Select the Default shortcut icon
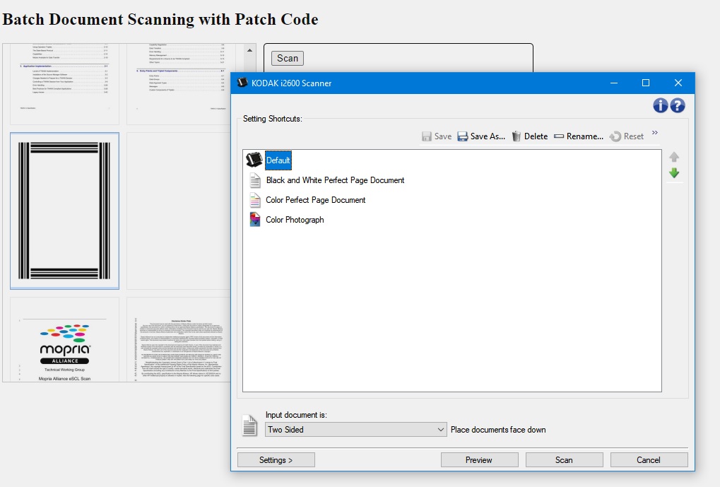This screenshot has width=720, height=487. pyautogui.click(x=254, y=160)
